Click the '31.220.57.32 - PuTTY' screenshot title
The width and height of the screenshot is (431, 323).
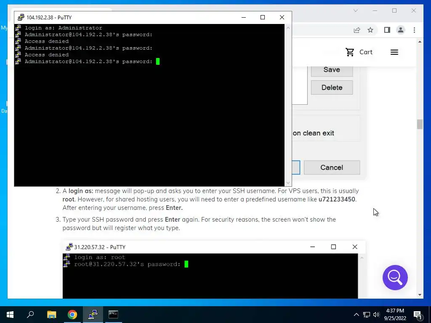pos(100,247)
